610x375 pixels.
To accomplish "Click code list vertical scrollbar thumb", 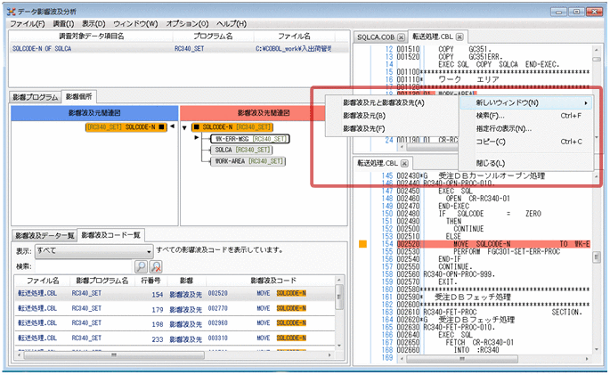I will tap(339, 297).
